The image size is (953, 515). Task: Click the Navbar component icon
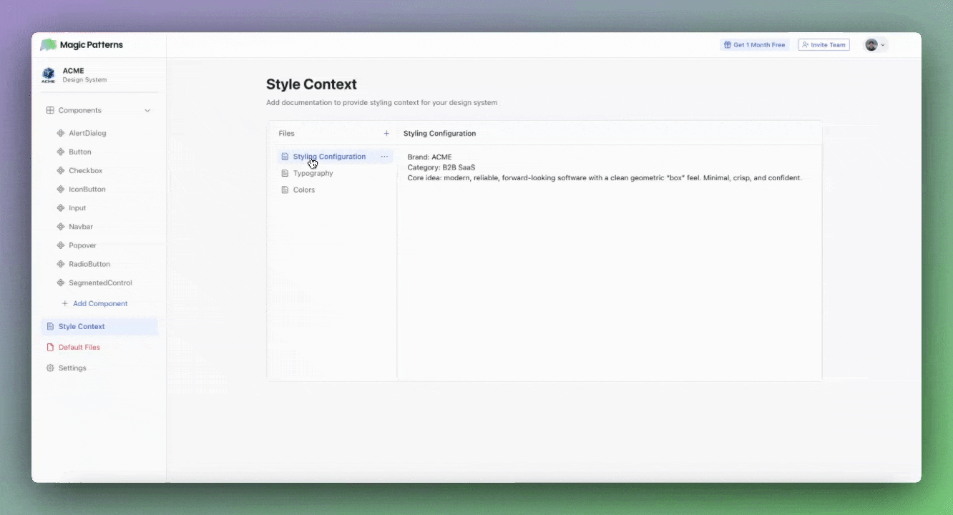tap(62, 226)
